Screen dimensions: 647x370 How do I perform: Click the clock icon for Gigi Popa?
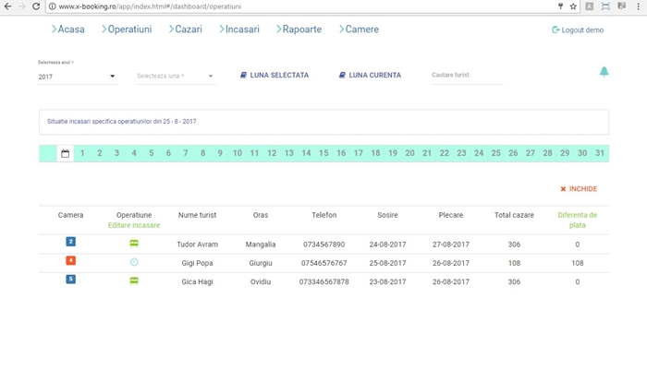(x=134, y=262)
